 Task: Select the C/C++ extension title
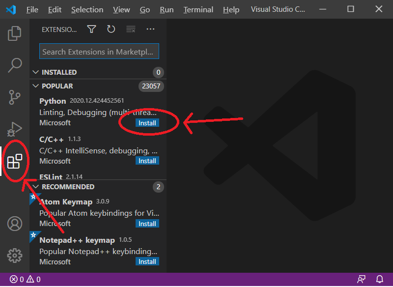52,140
